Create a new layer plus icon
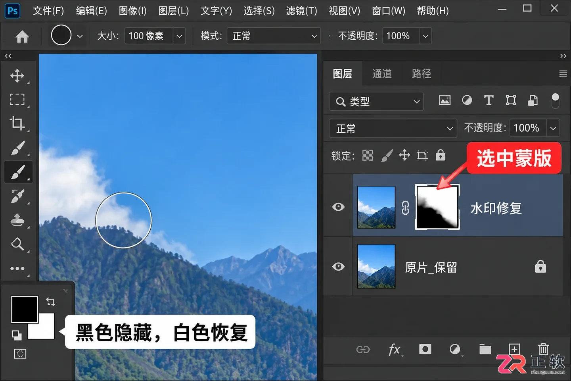This screenshot has width=571, height=381. point(514,349)
